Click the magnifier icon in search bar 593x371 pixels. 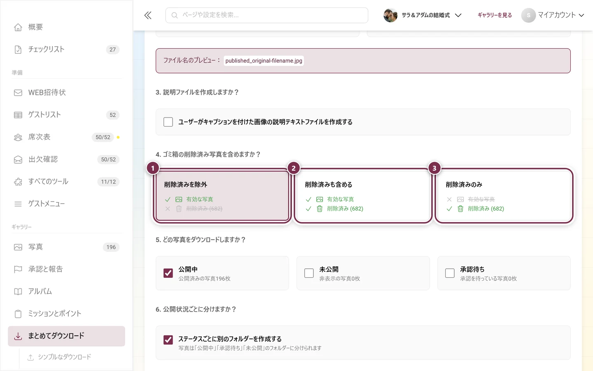175,15
